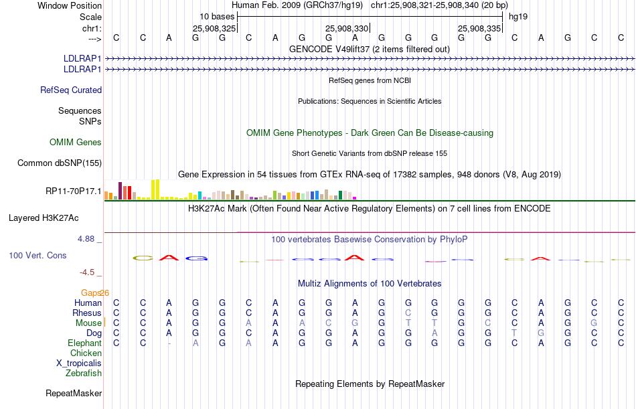Image resolution: width=636 pixels, height=409 pixels.
Task: Select the Common dbSNP(155) track label
Action: tap(60, 163)
